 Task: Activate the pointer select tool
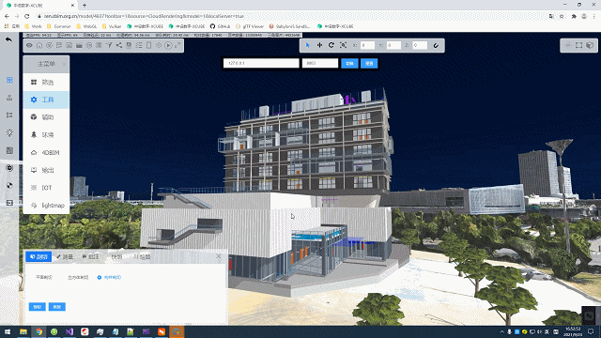click(307, 45)
